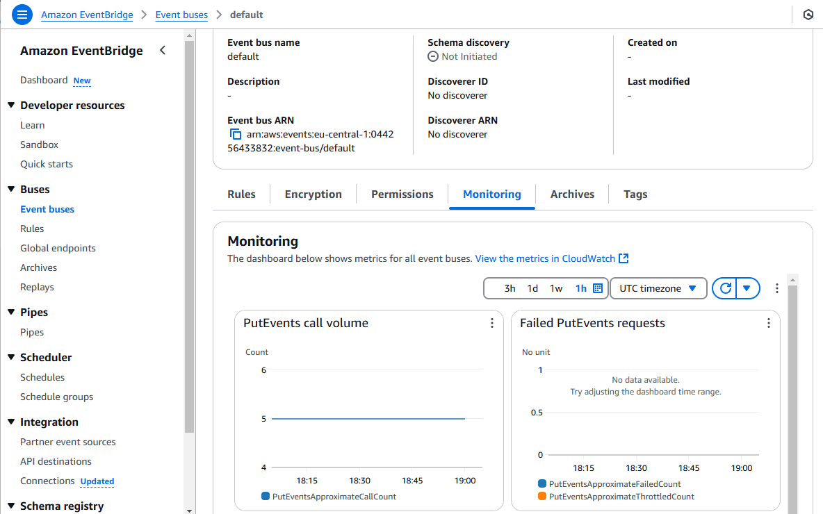Open Failed PutEvents requests widget menu
Image resolution: width=823 pixels, height=514 pixels.
click(768, 323)
